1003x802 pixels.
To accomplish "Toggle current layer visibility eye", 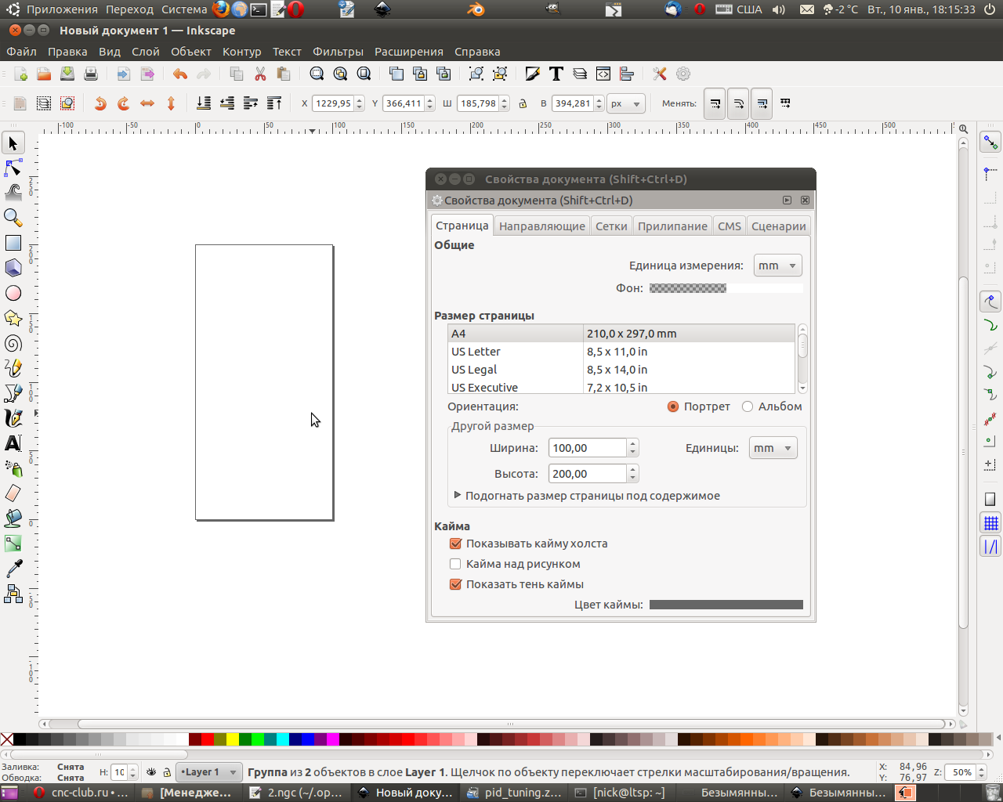I will [151, 772].
